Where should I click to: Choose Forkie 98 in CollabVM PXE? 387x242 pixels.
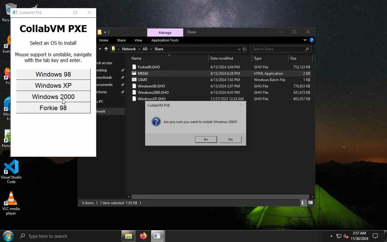(53, 108)
